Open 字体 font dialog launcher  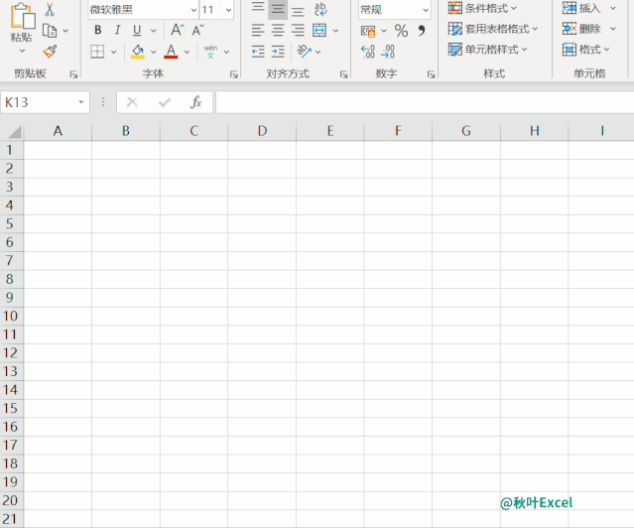234,74
